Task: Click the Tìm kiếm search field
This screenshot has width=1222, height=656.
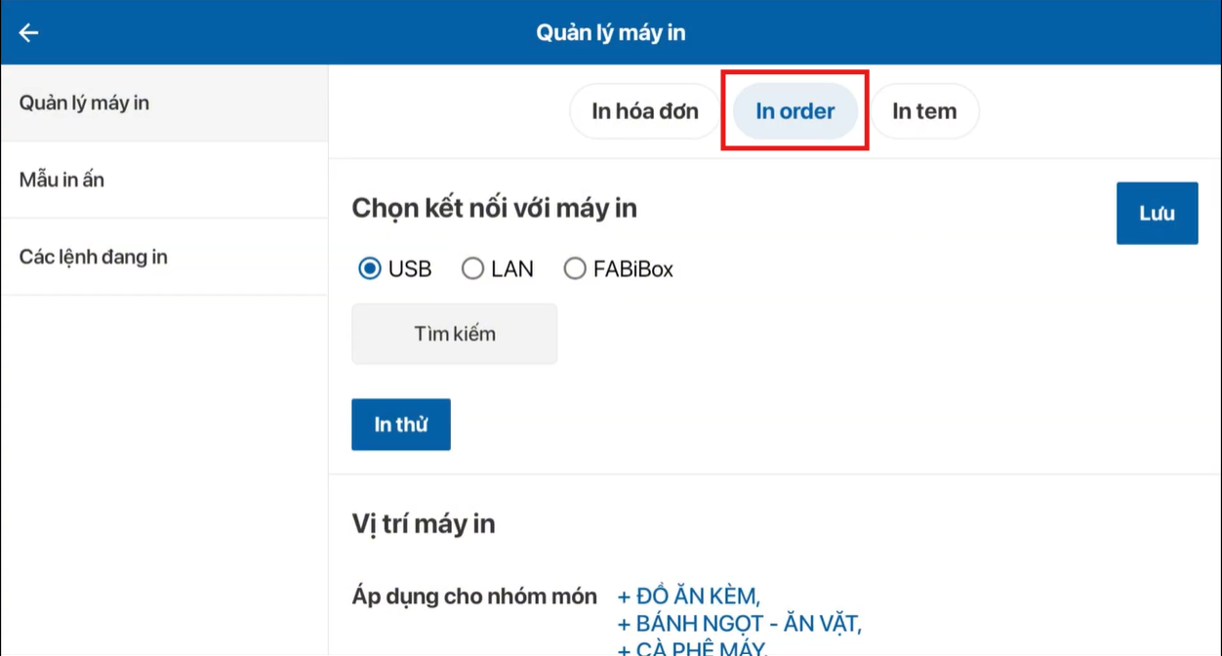Action: coord(454,334)
